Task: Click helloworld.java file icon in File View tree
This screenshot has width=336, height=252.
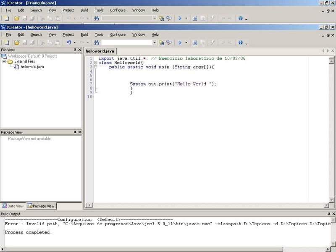Action: [x=17, y=67]
